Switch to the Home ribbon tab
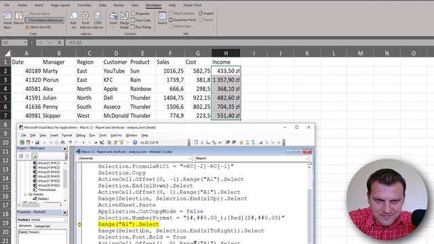Screen dimensions: 434x244 pyautogui.click(x=22, y=5)
